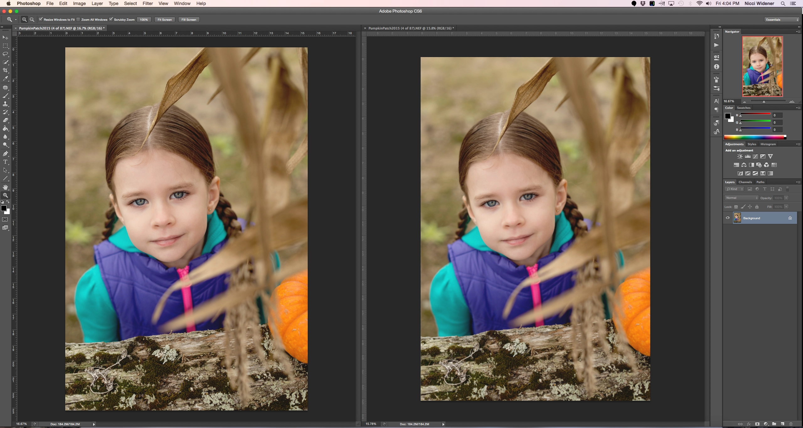Add a Brightness/Contrast adjustment
803x428 pixels.
[740, 156]
